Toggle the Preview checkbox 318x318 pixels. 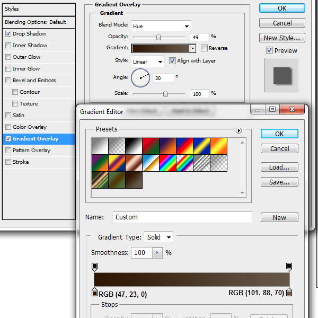[269, 50]
